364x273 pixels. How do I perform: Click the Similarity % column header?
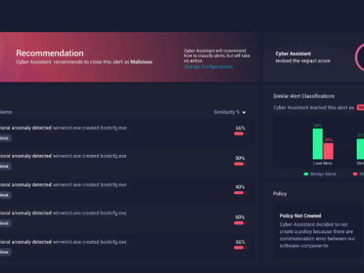pos(227,112)
